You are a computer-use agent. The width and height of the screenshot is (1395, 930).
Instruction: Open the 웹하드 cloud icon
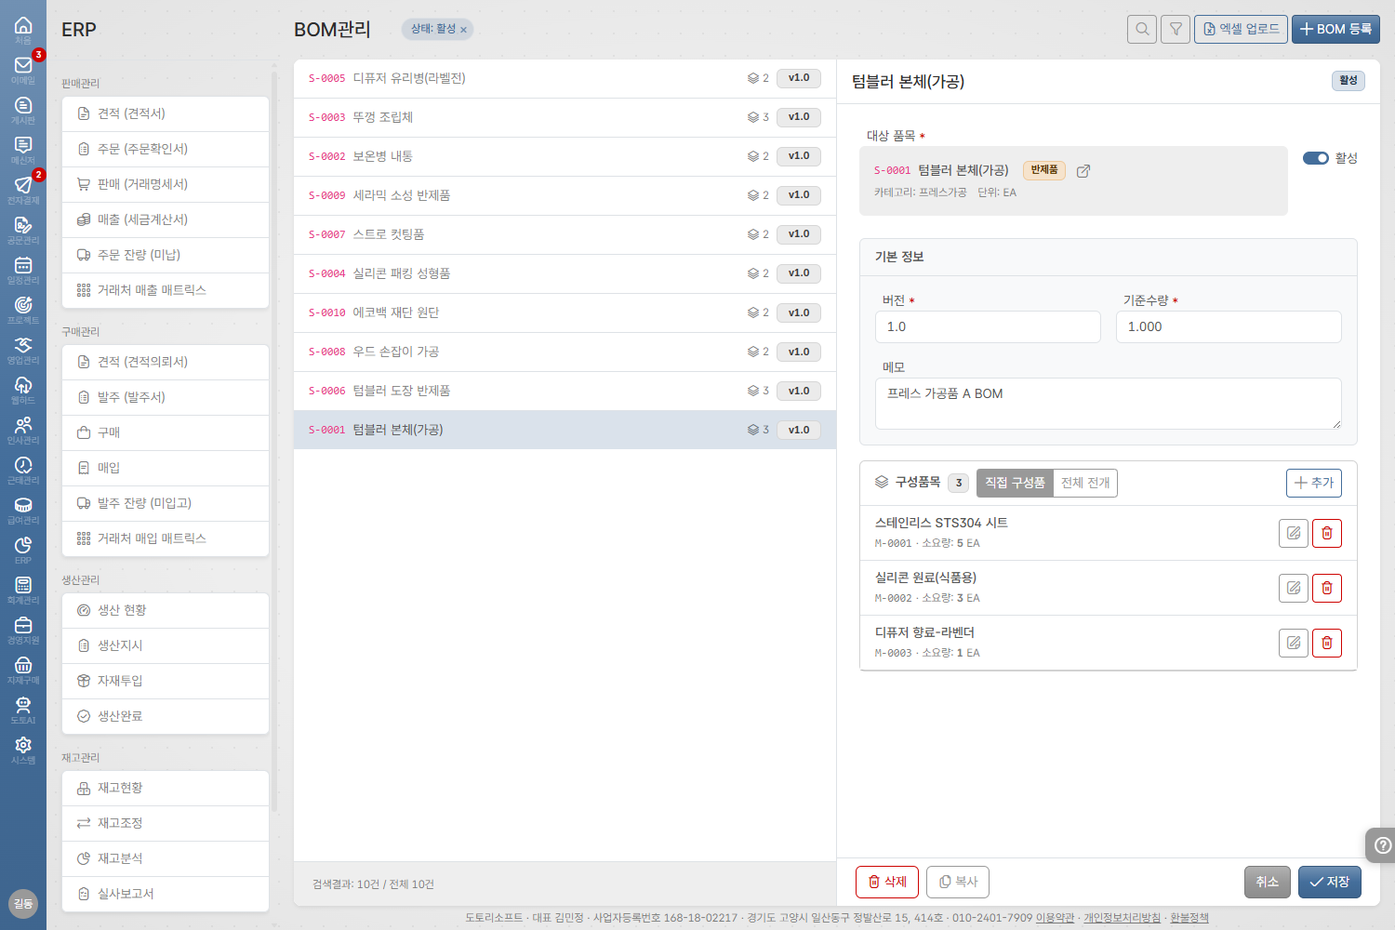pyautogui.click(x=23, y=390)
